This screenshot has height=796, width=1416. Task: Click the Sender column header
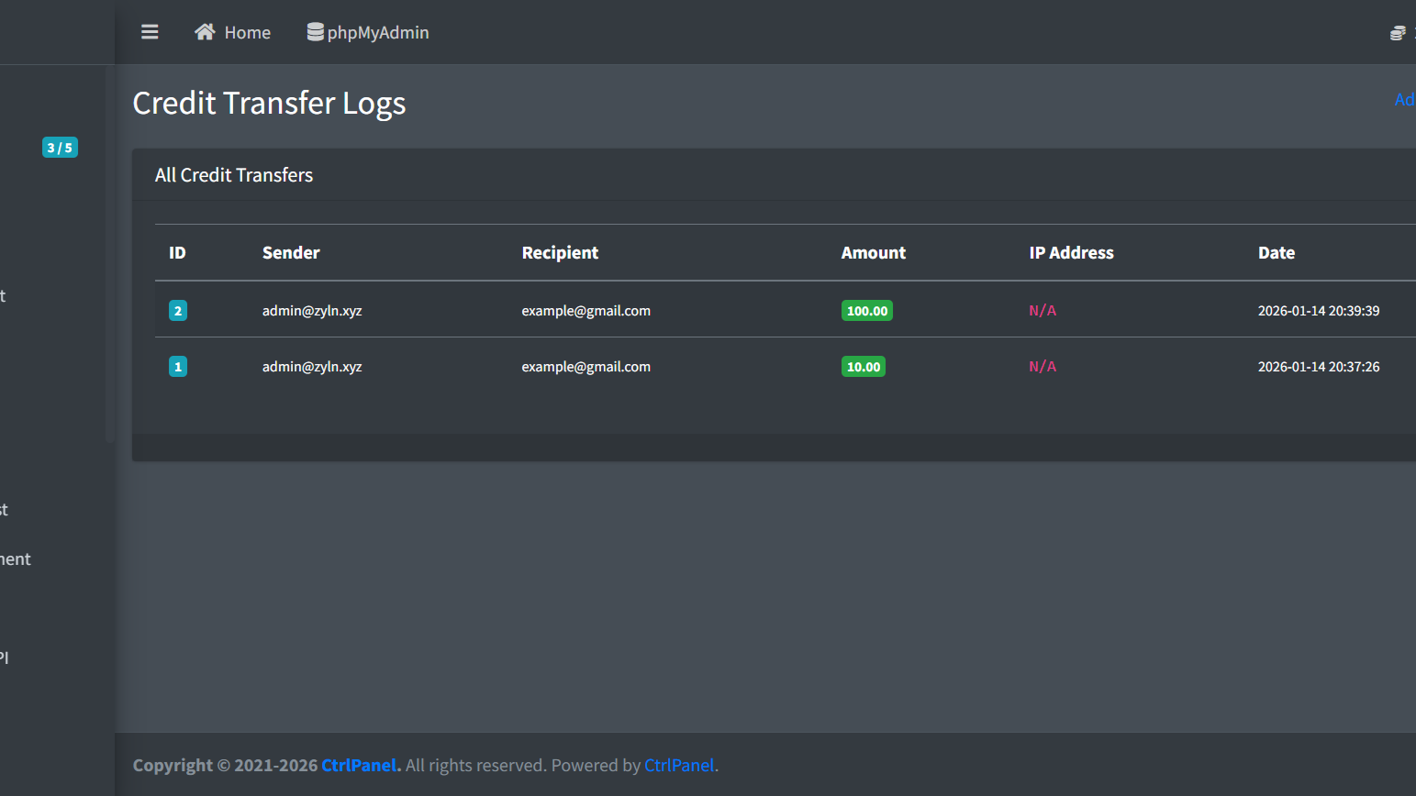[x=291, y=253]
